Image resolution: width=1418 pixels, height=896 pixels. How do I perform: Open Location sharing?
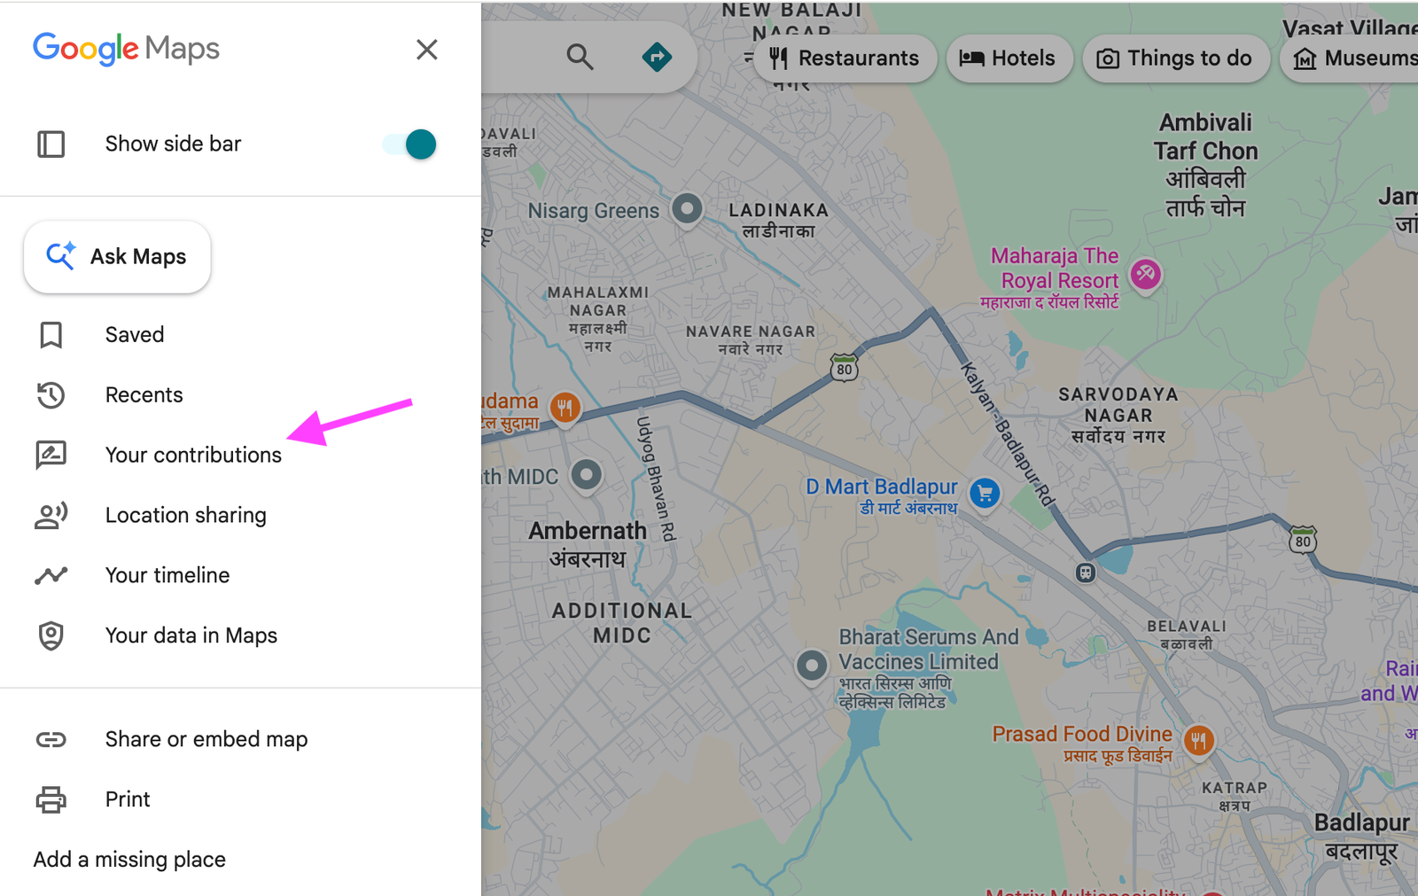pos(185,515)
